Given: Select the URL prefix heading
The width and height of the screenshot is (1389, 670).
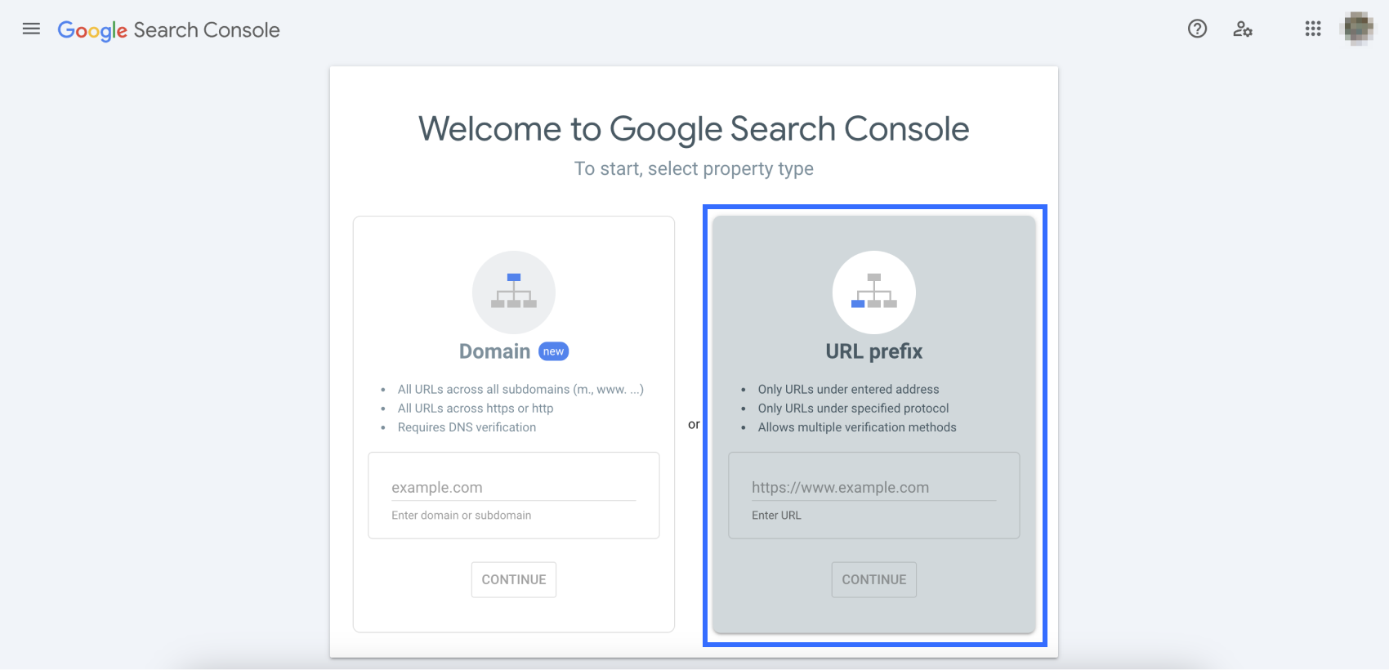Looking at the screenshot, I should tap(873, 351).
